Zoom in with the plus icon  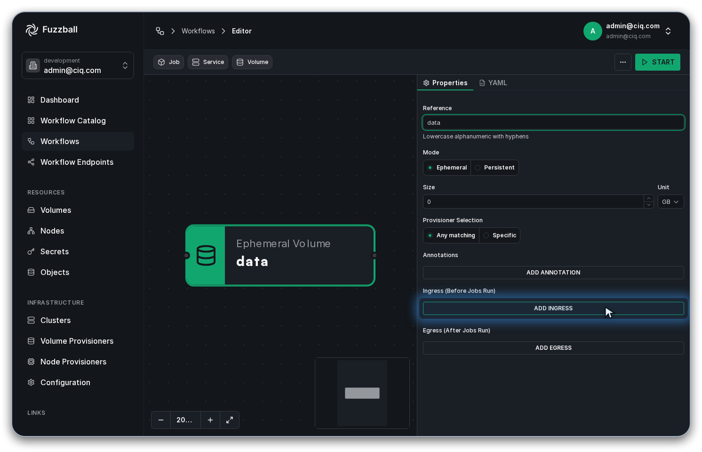[210, 420]
